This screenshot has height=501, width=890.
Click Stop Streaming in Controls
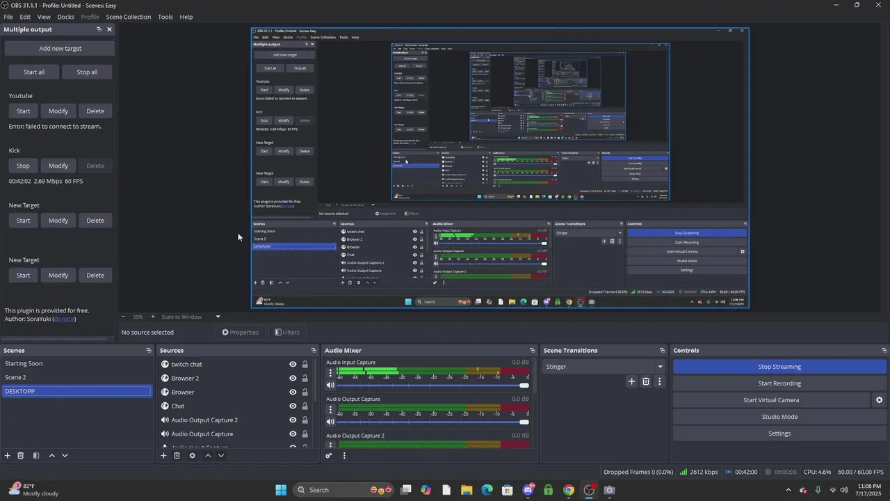pos(779,367)
